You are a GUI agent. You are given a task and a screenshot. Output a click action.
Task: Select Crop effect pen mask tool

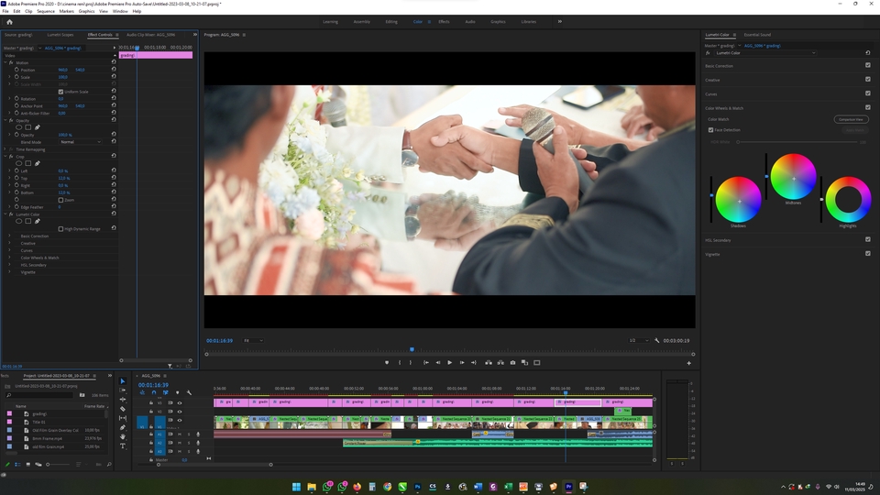(38, 163)
